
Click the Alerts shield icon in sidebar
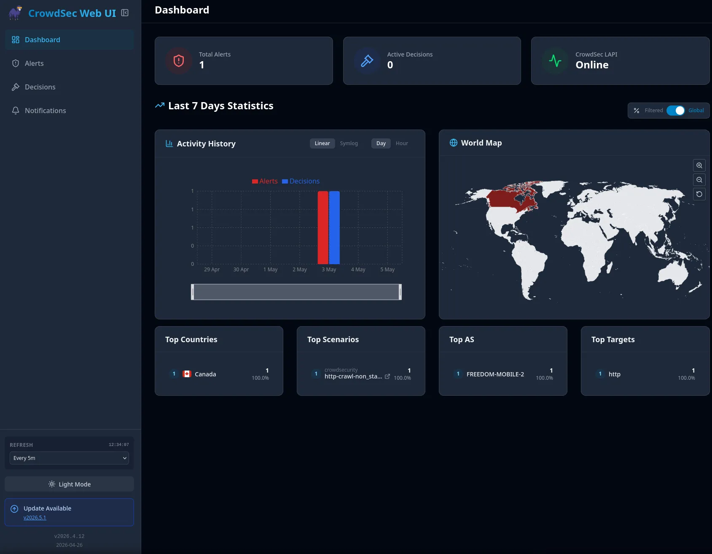click(x=16, y=63)
